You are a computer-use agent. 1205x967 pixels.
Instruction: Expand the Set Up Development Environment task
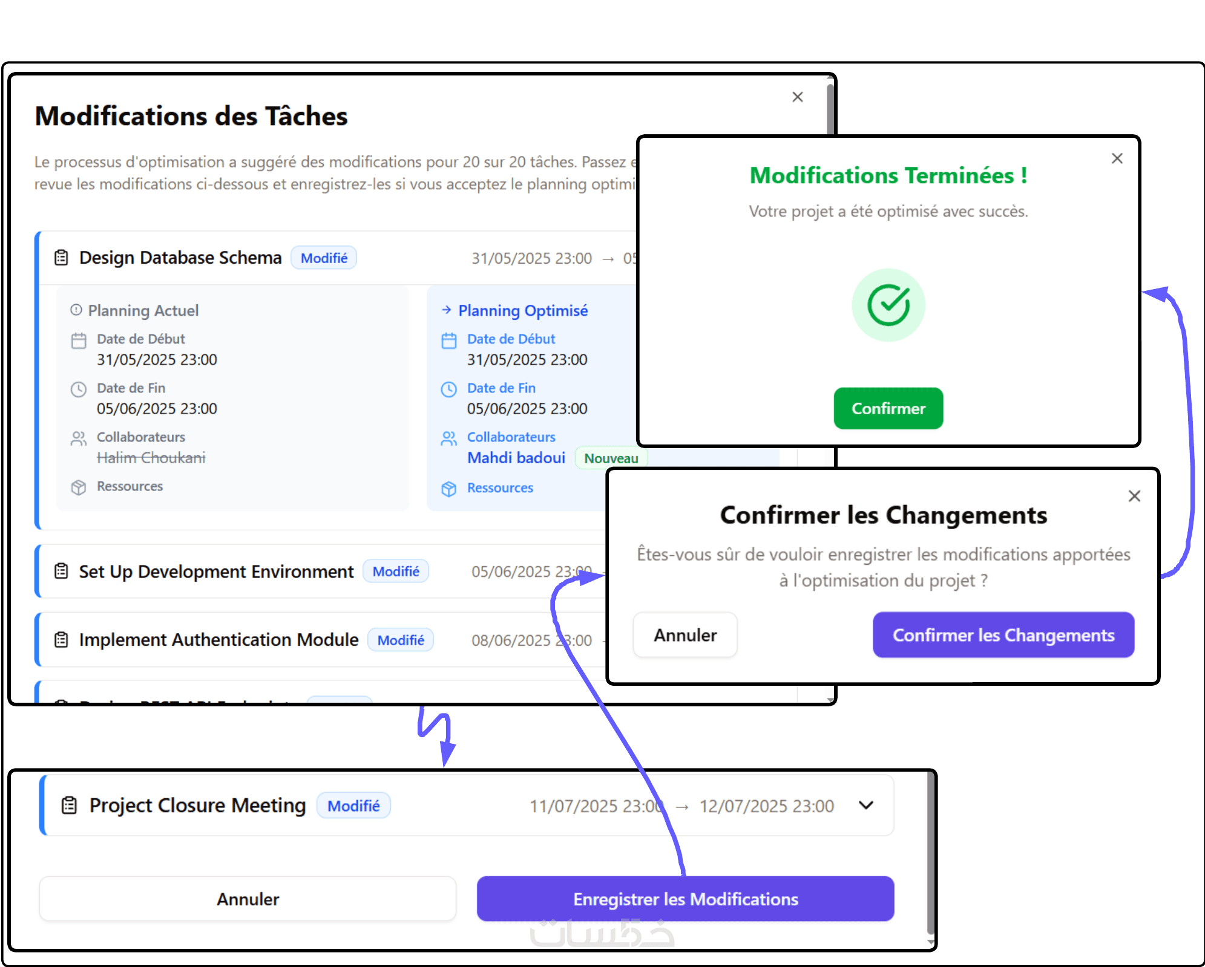tap(216, 571)
